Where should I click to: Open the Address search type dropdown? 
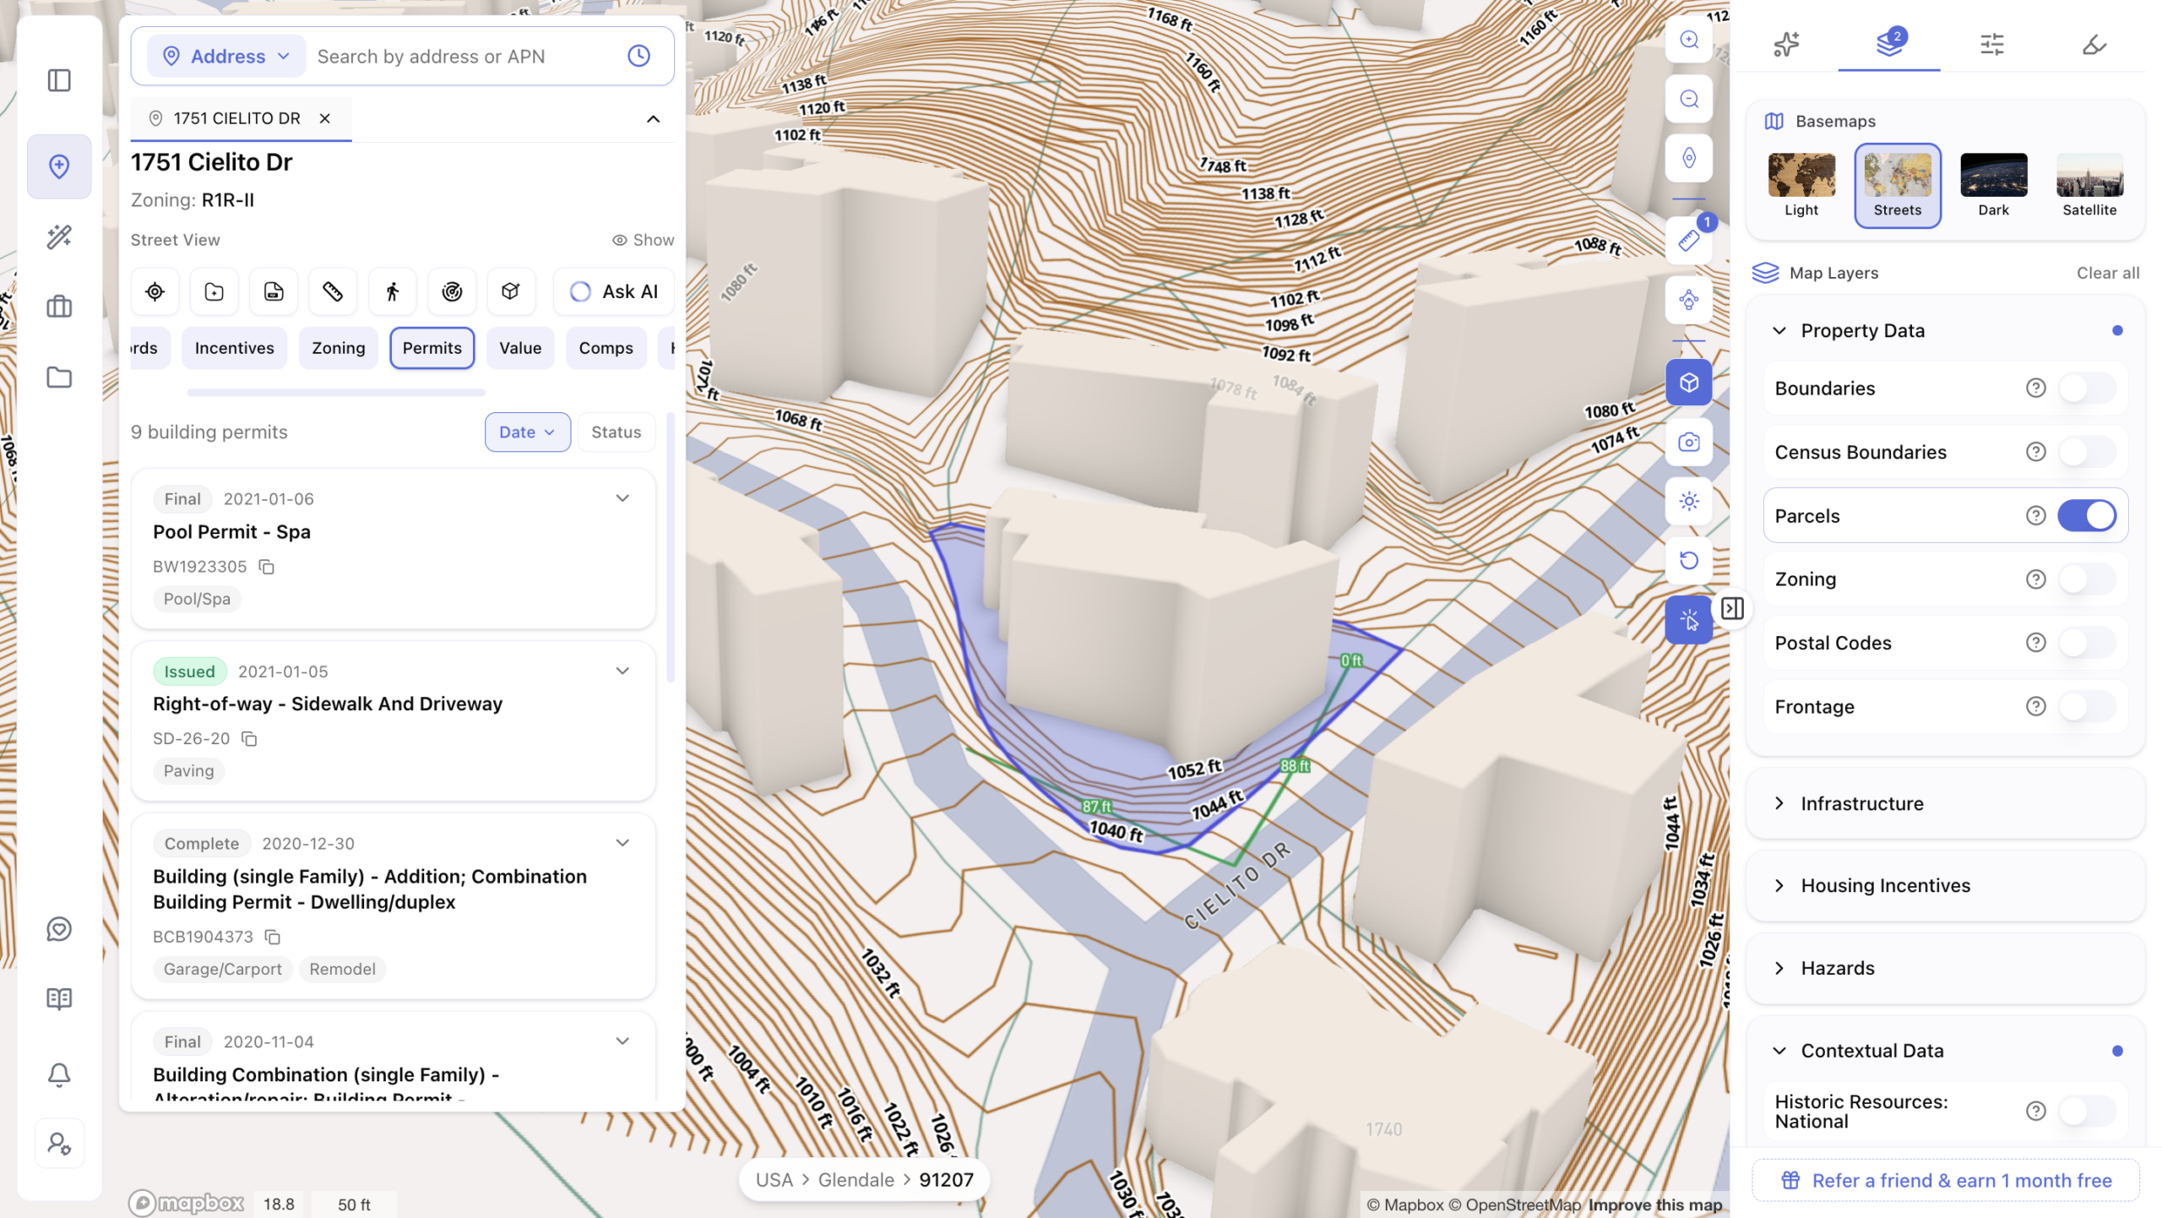226,56
